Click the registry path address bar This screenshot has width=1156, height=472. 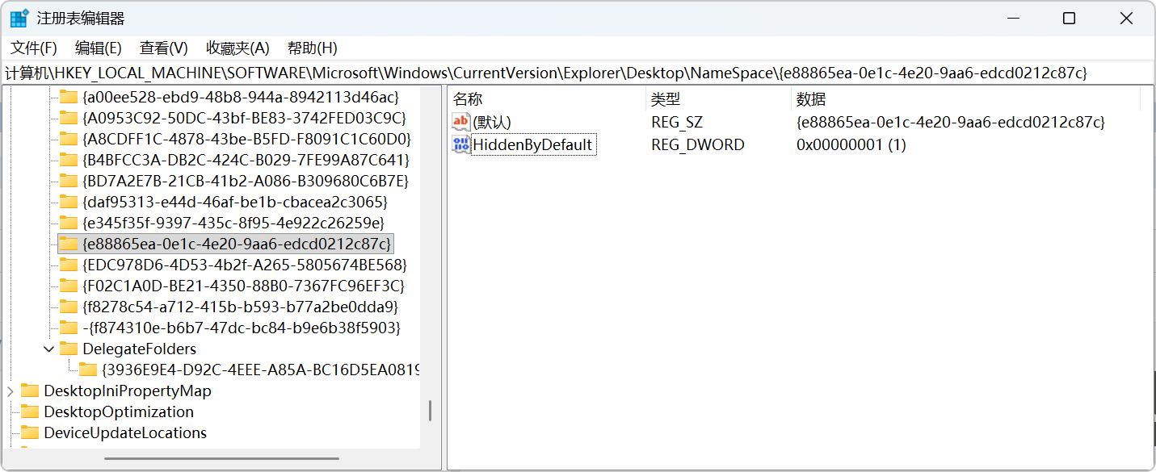578,73
